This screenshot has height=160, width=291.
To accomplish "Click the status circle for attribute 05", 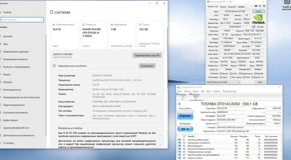I will coord(179,152).
